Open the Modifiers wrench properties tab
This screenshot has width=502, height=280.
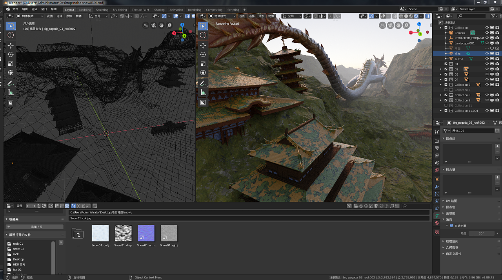(437, 186)
